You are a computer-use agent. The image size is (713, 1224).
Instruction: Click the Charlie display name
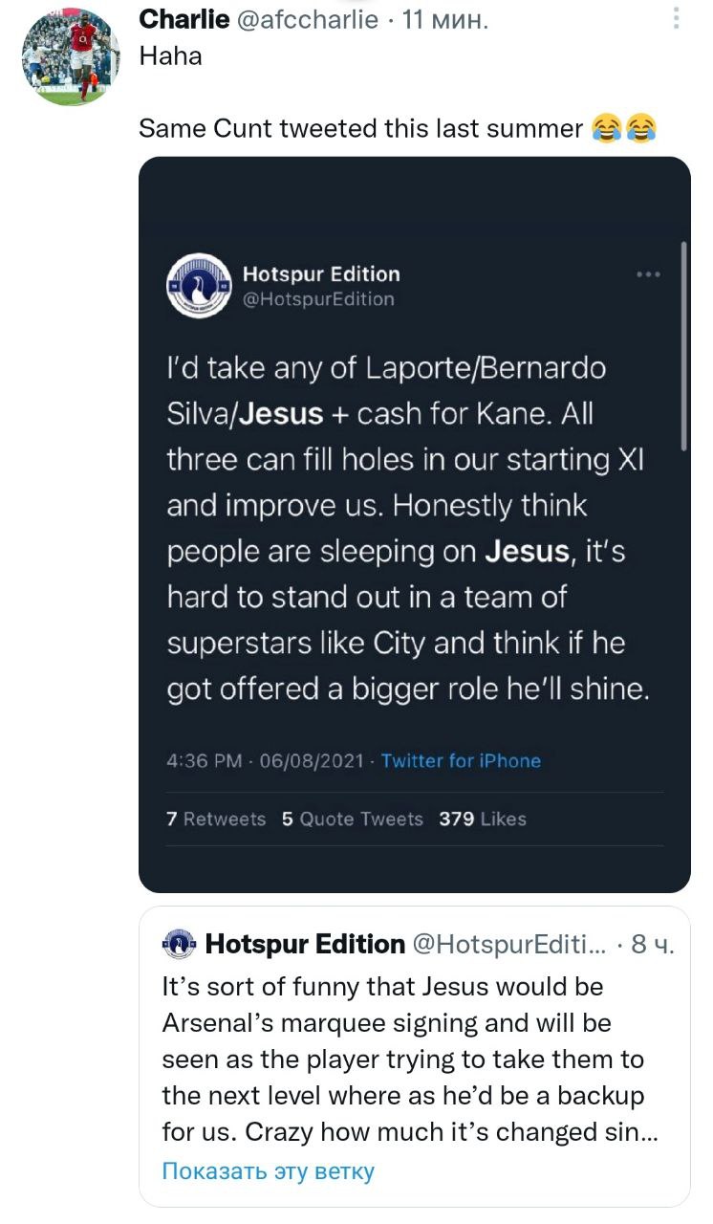click(184, 19)
